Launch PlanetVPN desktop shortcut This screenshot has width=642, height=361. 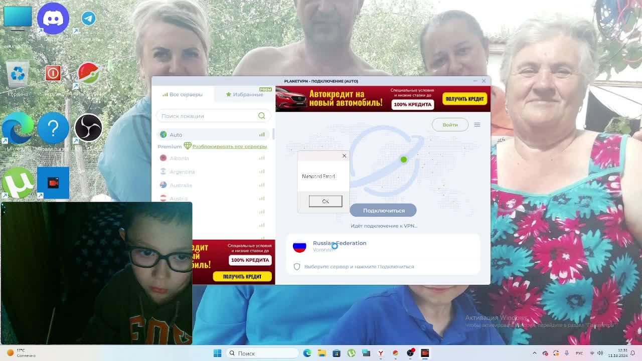88,79
